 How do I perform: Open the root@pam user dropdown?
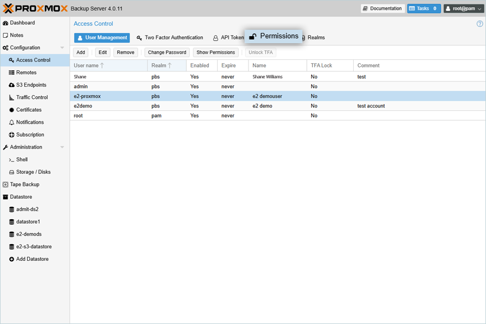pyautogui.click(x=463, y=9)
